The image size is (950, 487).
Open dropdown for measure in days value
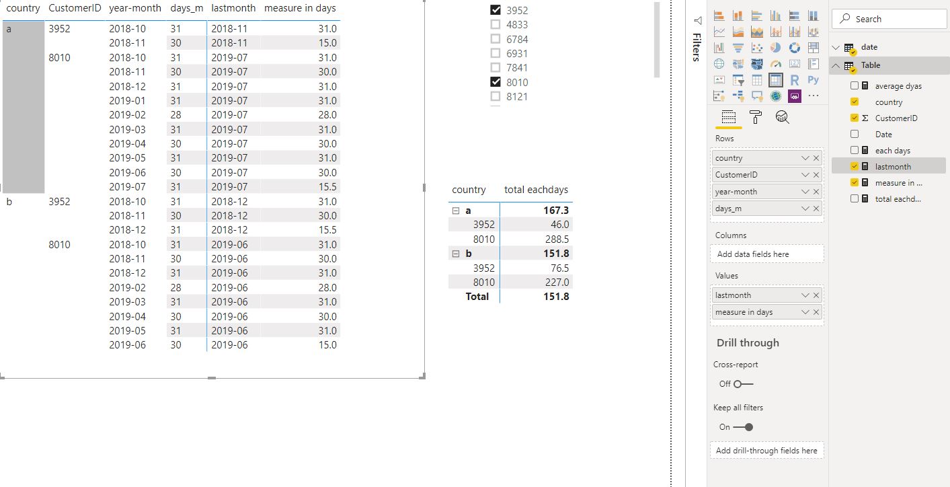805,312
